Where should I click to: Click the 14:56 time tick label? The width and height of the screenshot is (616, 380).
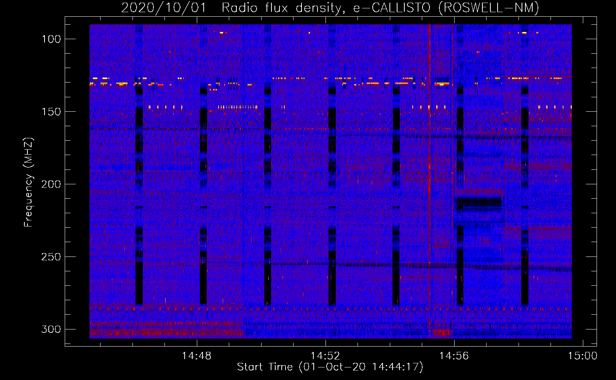coord(454,356)
